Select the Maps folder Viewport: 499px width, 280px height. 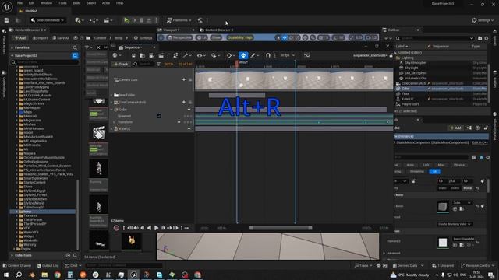coord(28,112)
